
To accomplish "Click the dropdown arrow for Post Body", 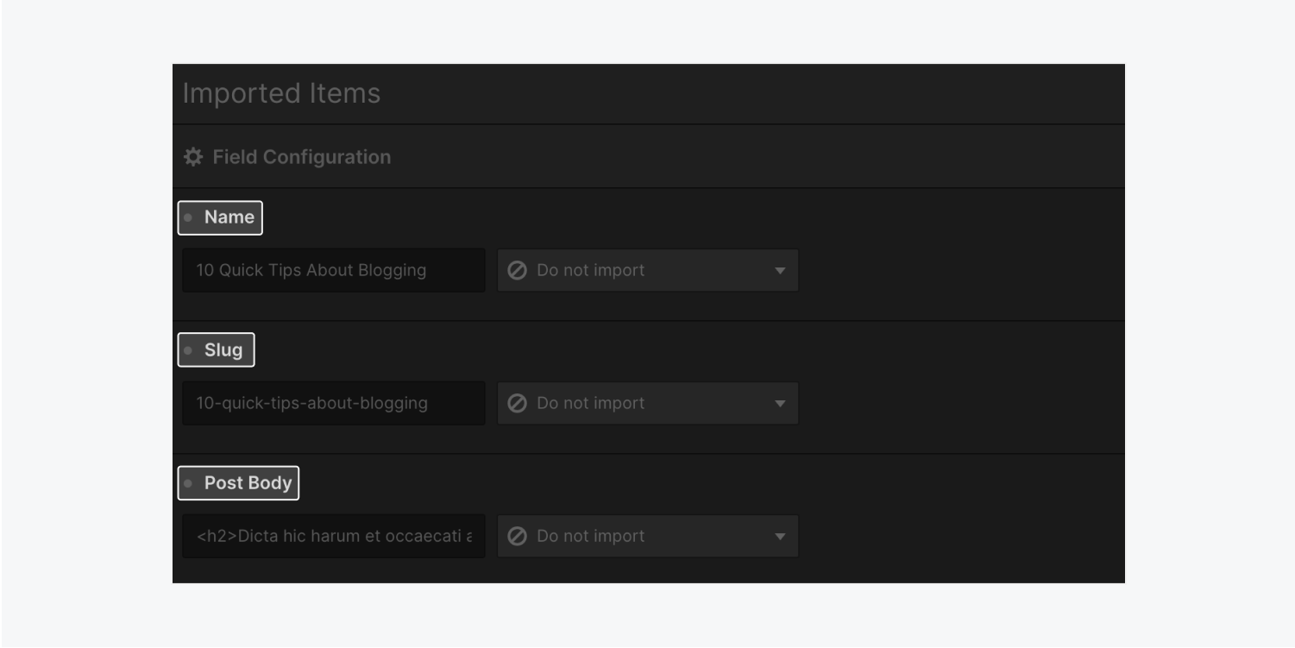I will point(780,536).
